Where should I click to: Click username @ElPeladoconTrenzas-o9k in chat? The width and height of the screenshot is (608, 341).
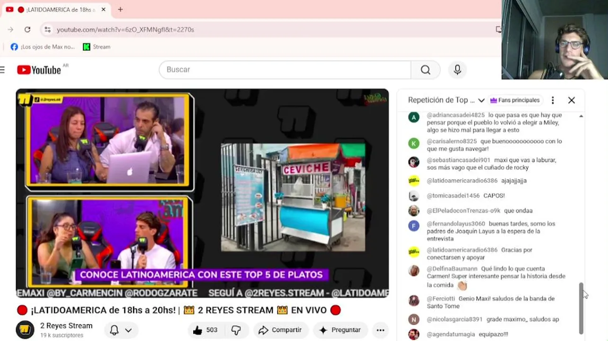tap(464, 211)
